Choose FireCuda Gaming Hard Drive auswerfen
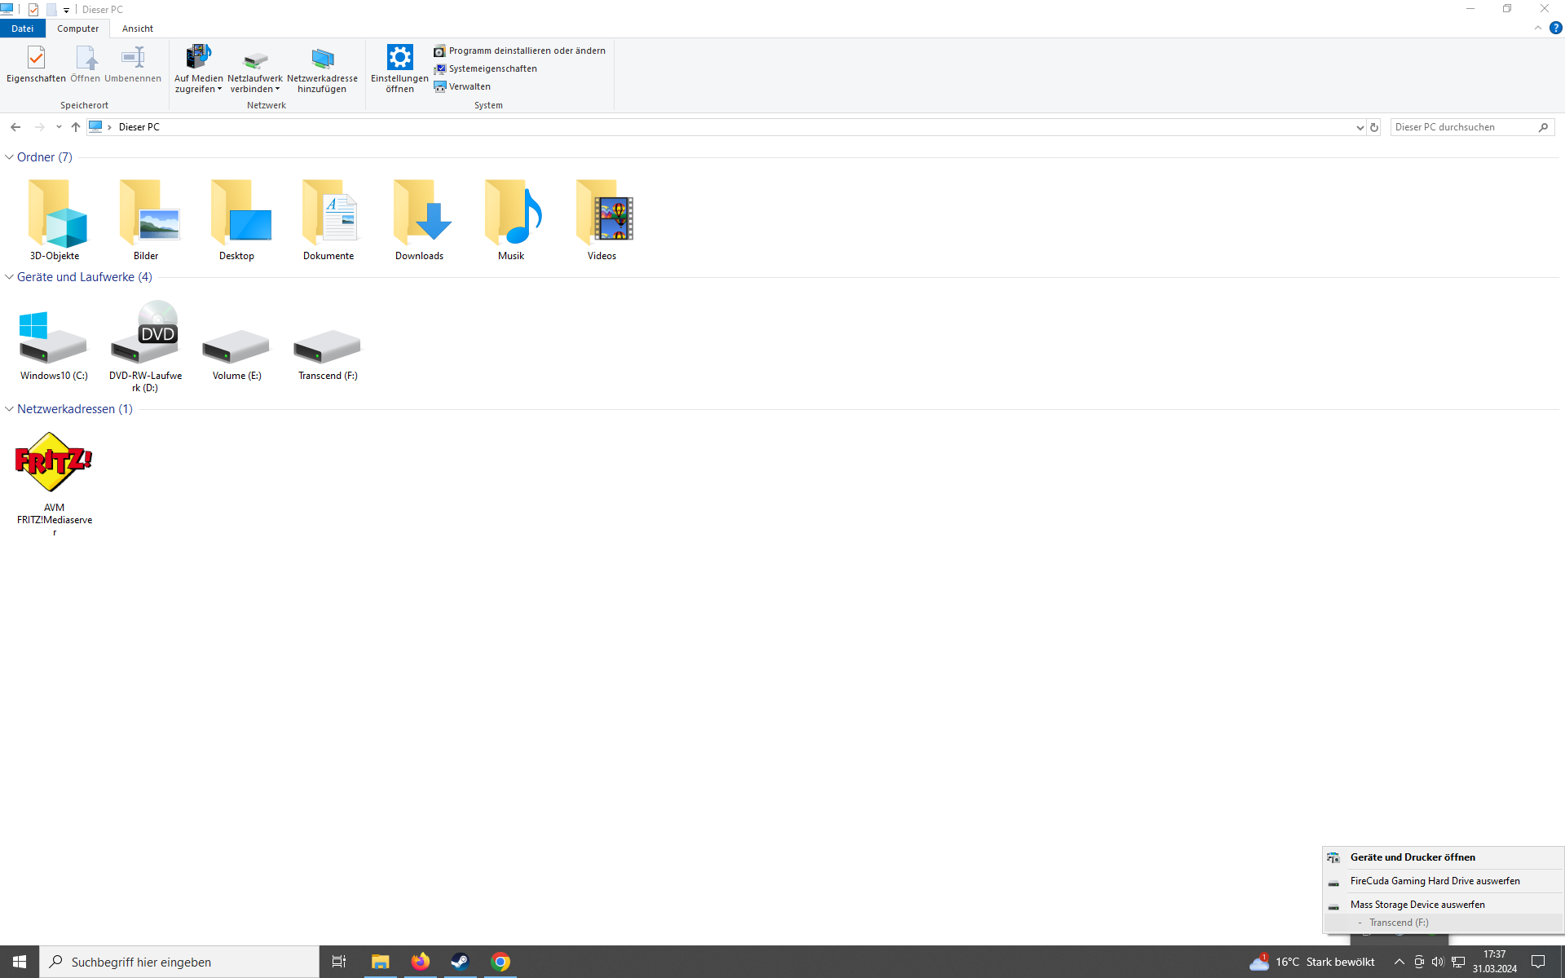Viewport: 1565px width, 978px height. coord(1435,881)
